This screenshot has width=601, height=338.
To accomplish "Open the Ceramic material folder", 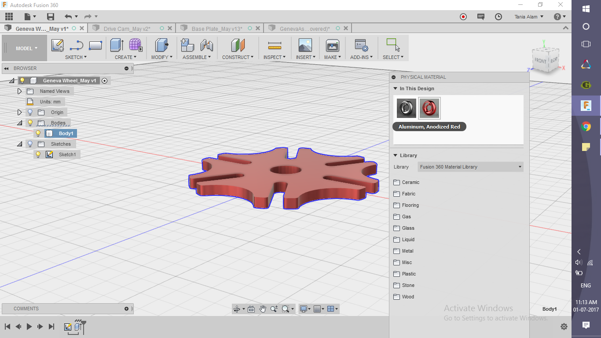I will pos(406,182).
